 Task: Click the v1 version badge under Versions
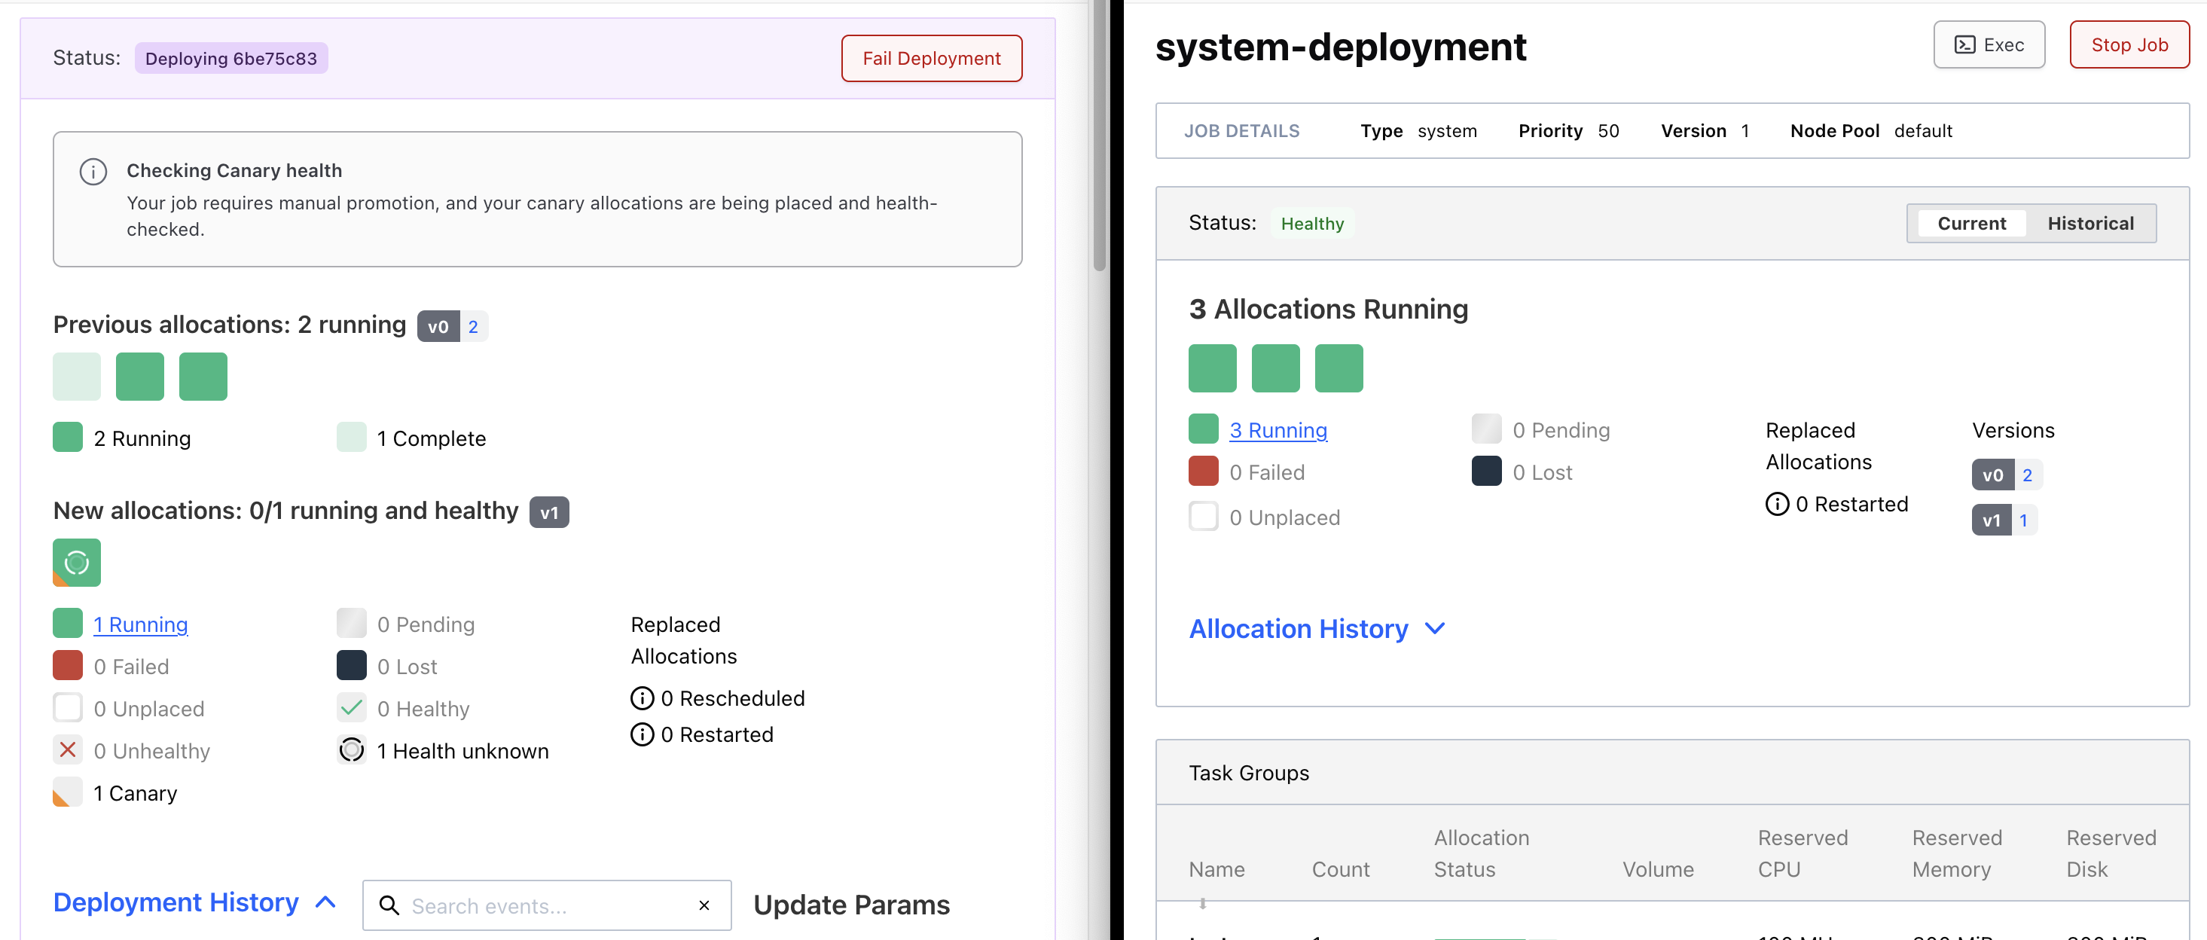tap(1991, 520)
